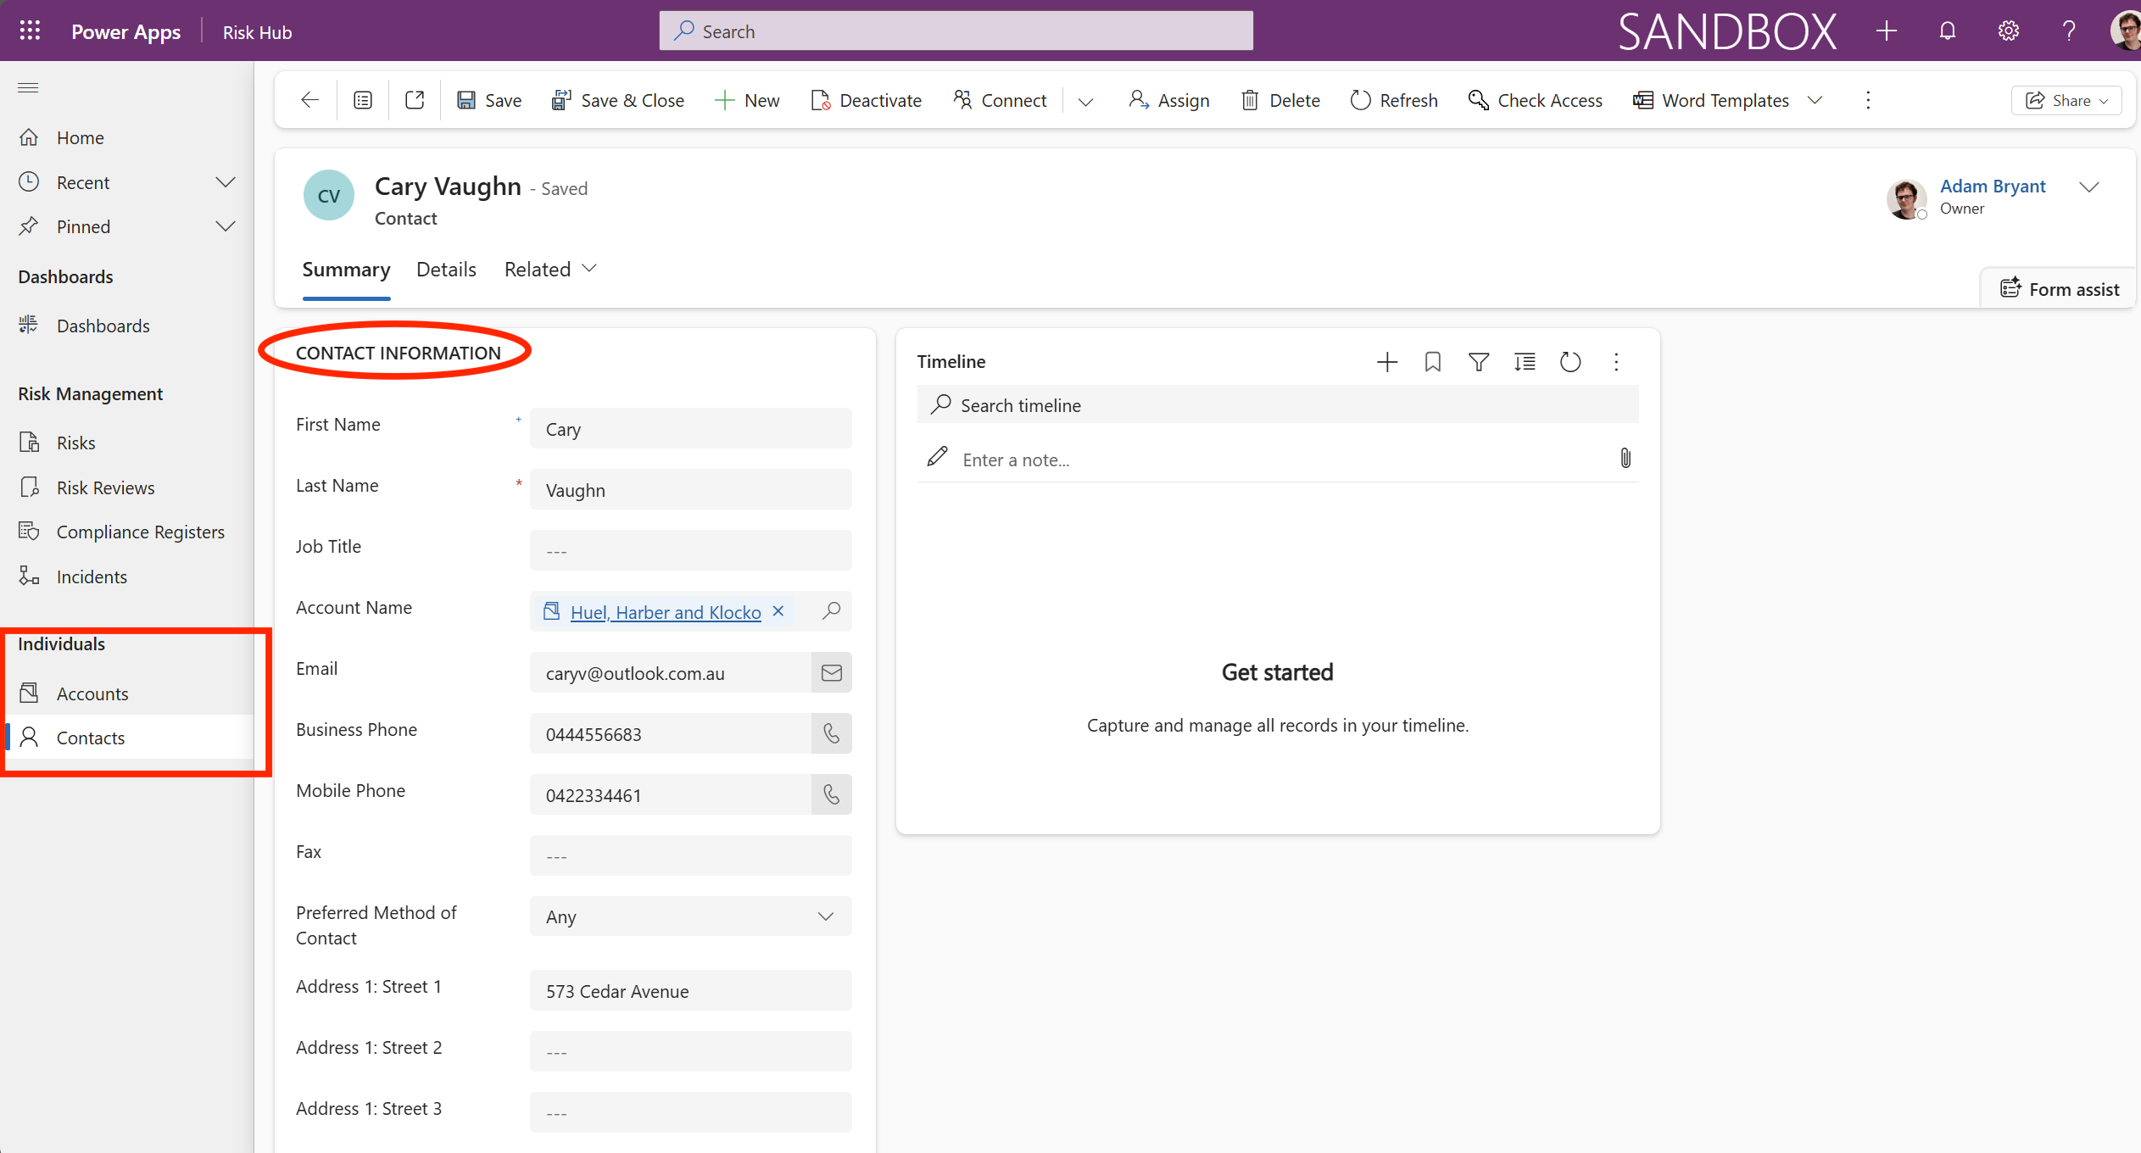Switch to the Details tab
This screenshot has height=1153, width=2141.
tap(446, 270)
